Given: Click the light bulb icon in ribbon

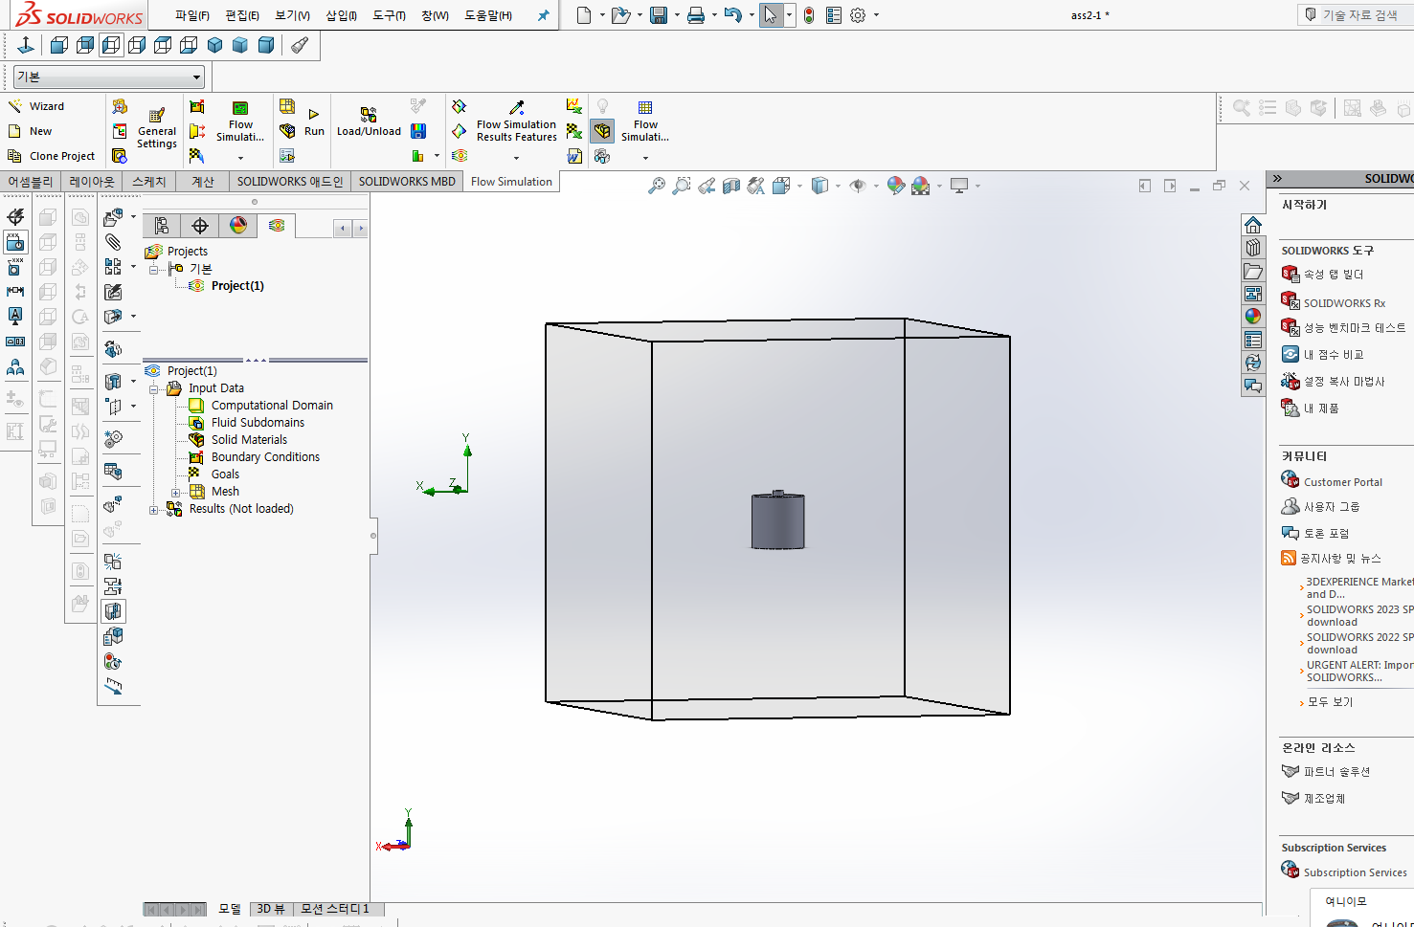Looking at the screenshot, I should (x=602, y=106).
